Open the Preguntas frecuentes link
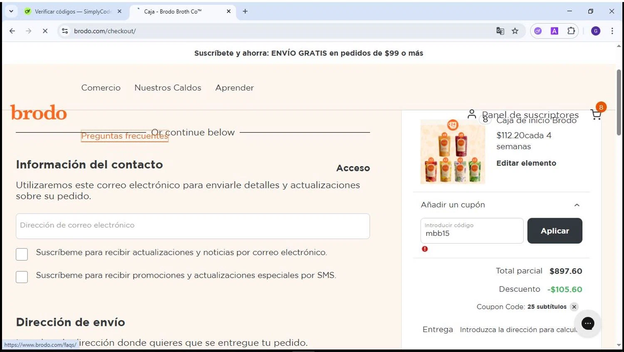 point(124,136)
